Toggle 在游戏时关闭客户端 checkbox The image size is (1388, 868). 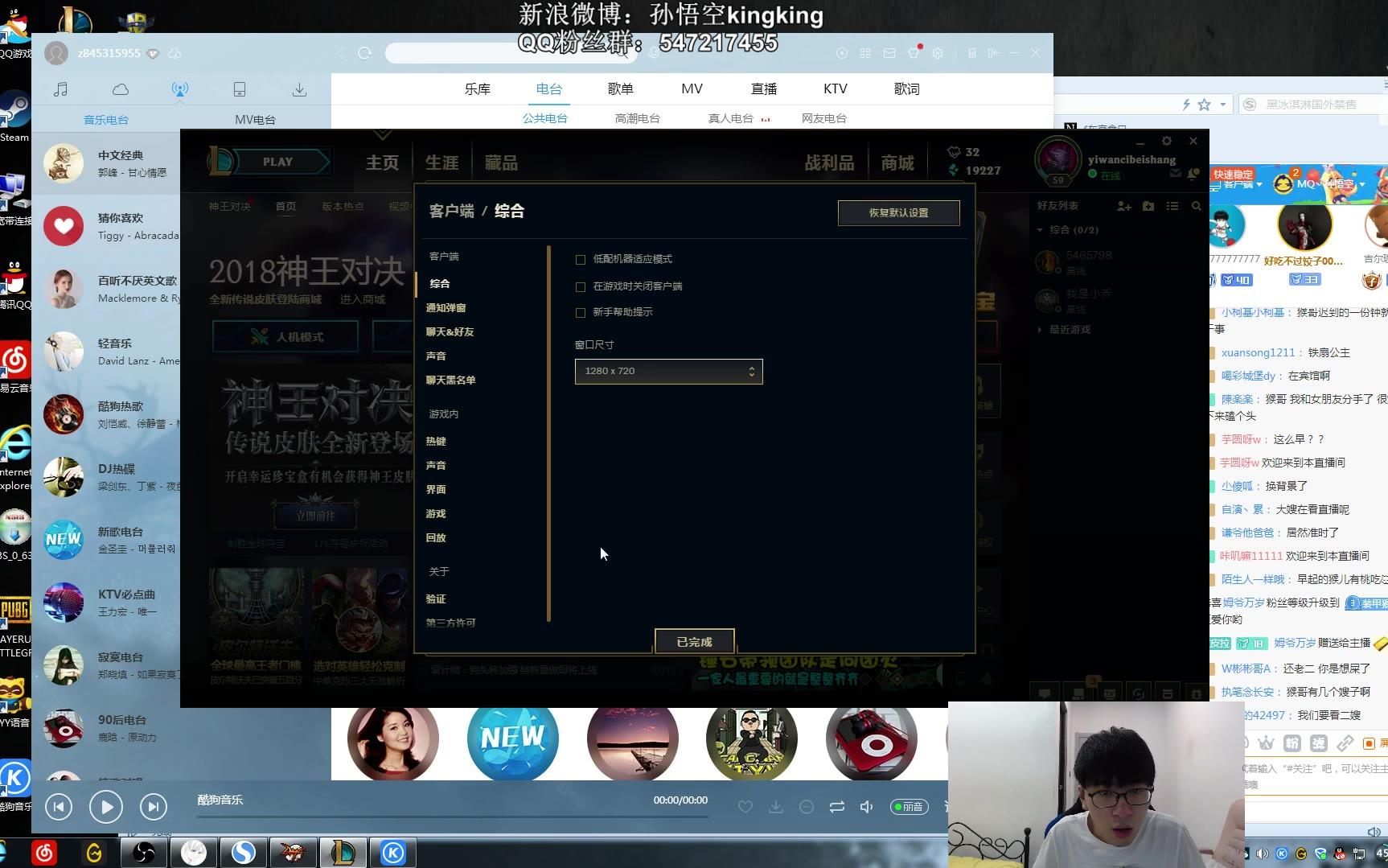(x=581, y=287)
